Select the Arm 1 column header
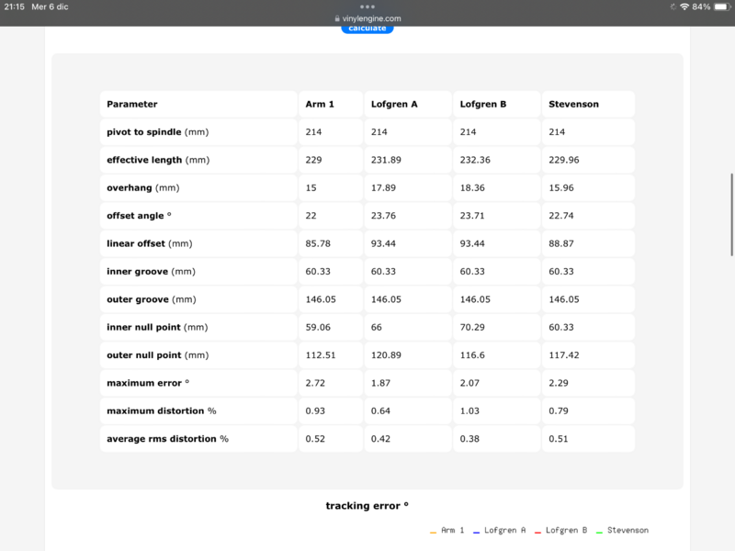 click(320, 105)
